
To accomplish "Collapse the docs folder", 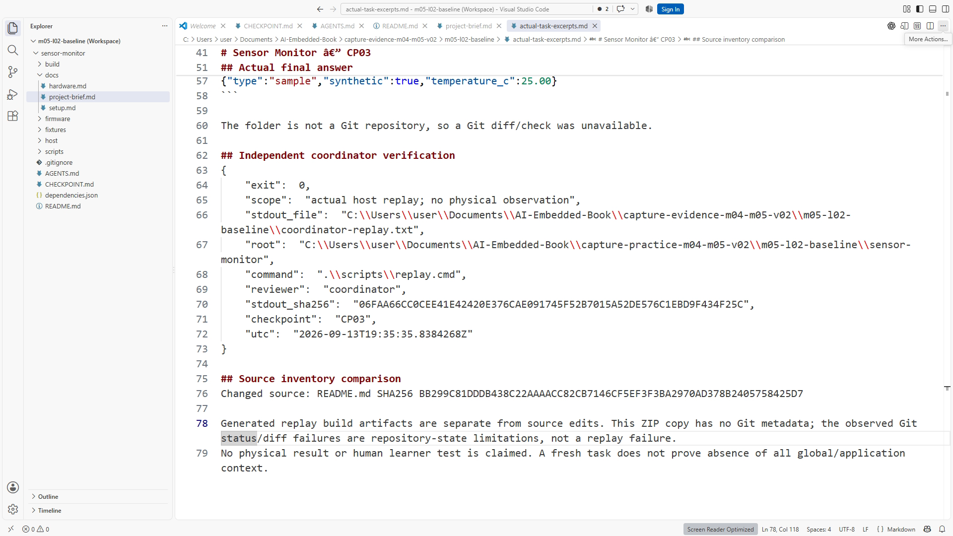I will pyautogui.click(x=52, y=75).
